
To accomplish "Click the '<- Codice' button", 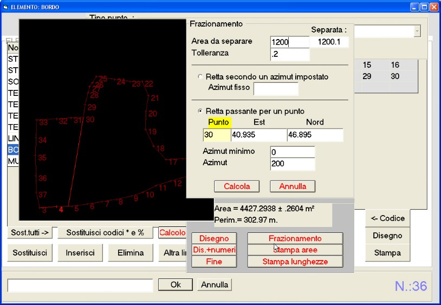I will pos(387,218).
